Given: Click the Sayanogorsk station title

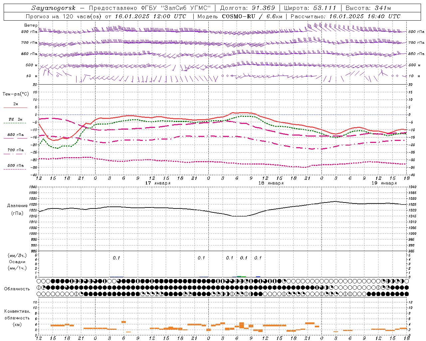Looking at the screenshot, I should 54,8.
